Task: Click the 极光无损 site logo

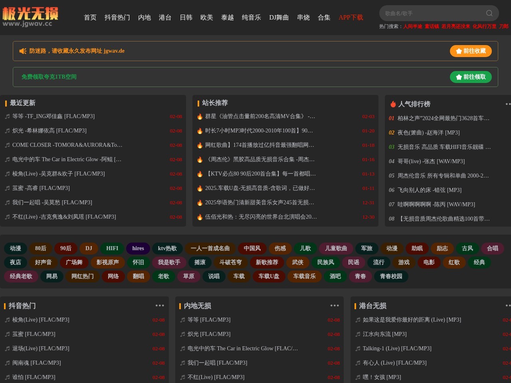Action: coord(31,13)
